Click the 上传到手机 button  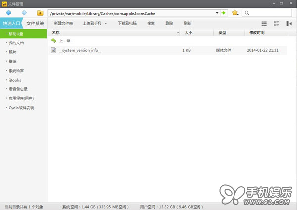pyautogui.click(x=92, y=23)
